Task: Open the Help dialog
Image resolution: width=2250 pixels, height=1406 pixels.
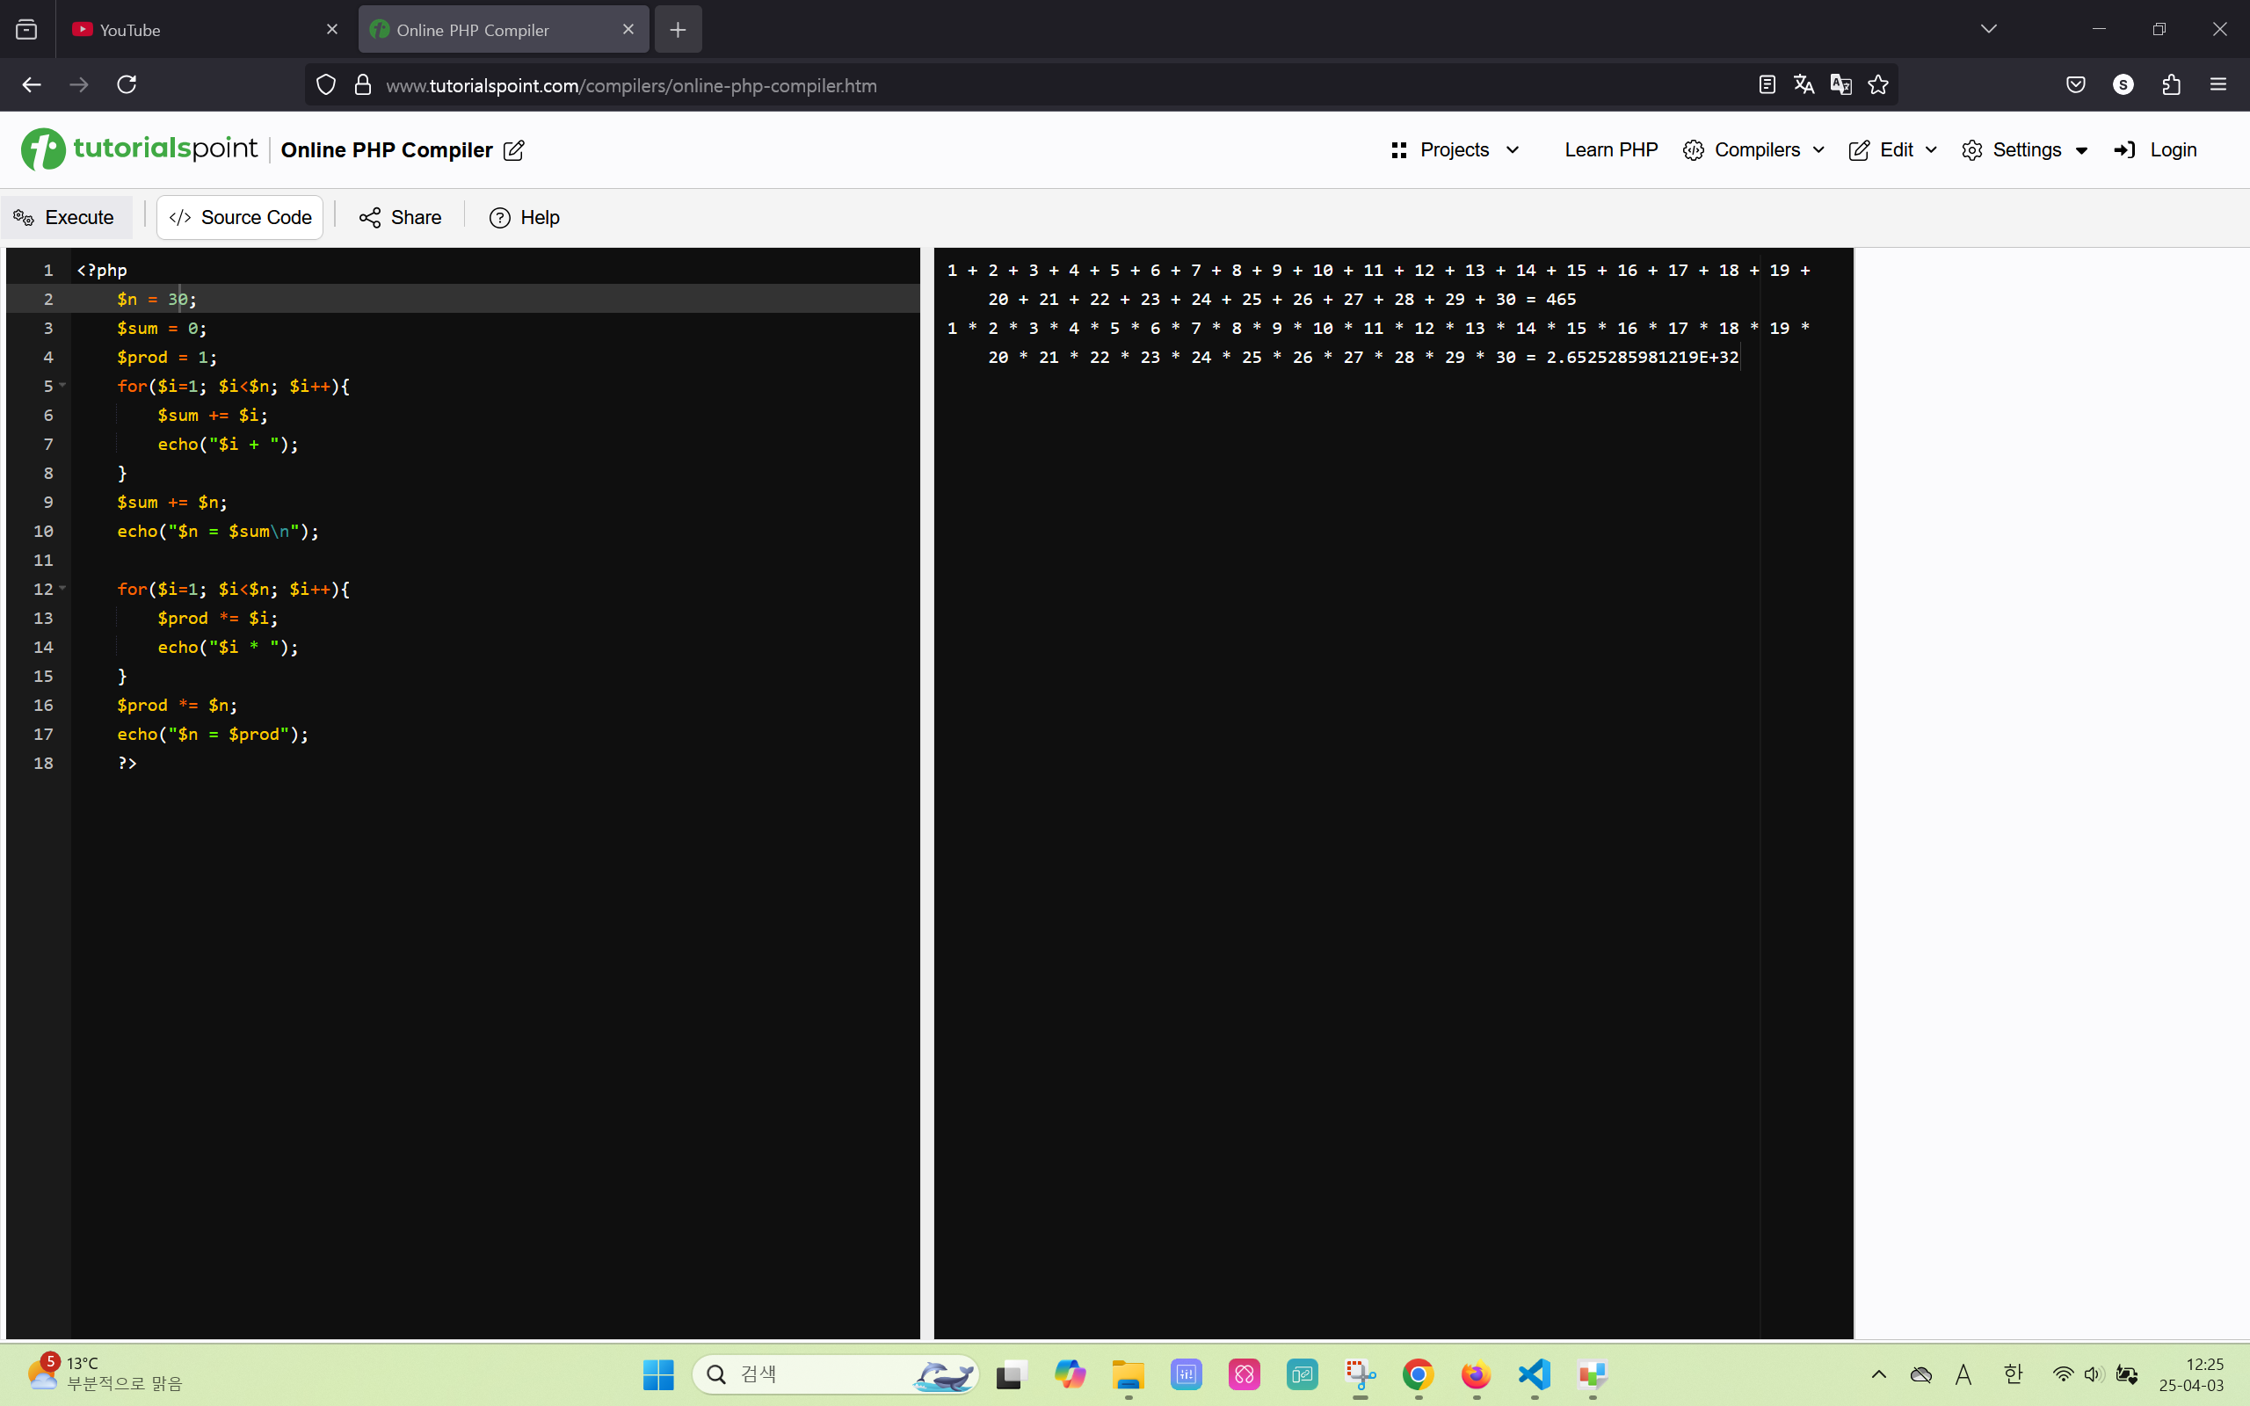Action: click(525, 217)
